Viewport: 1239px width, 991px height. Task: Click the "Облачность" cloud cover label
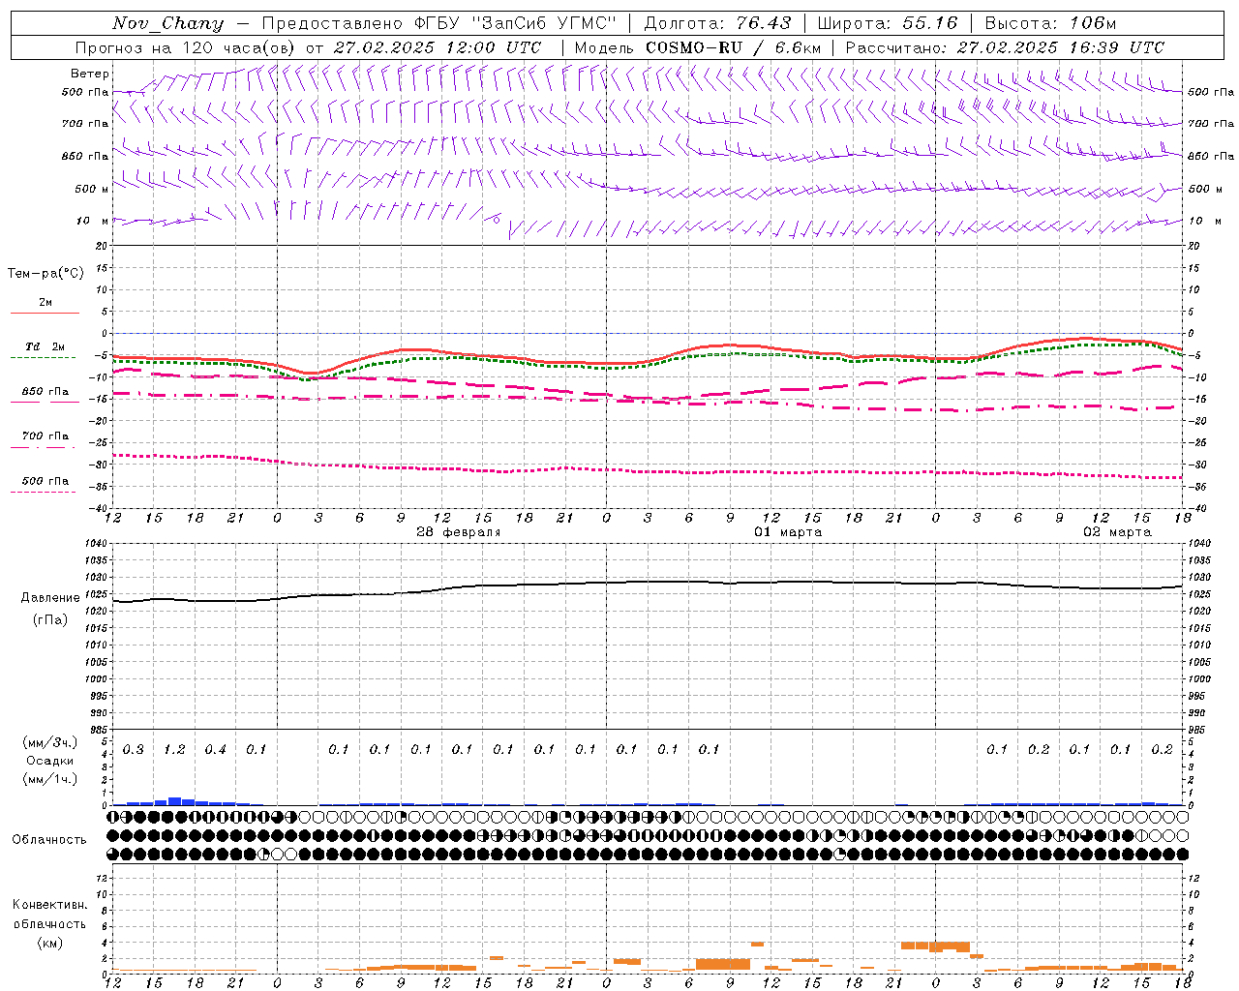point(49,840)
